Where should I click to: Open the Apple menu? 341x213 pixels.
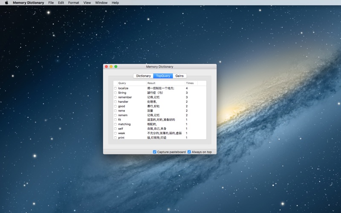(x=6, y=3)
